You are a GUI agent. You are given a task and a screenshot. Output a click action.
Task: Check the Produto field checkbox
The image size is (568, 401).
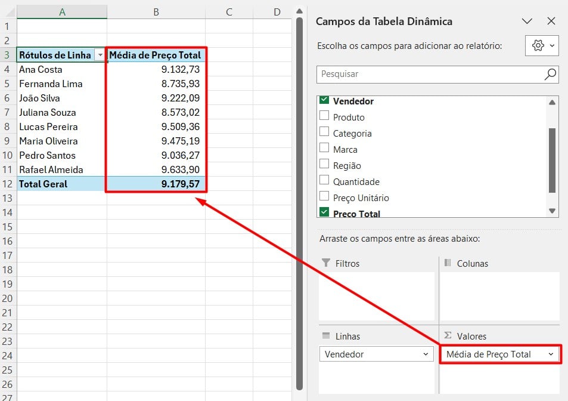[324, 116]
